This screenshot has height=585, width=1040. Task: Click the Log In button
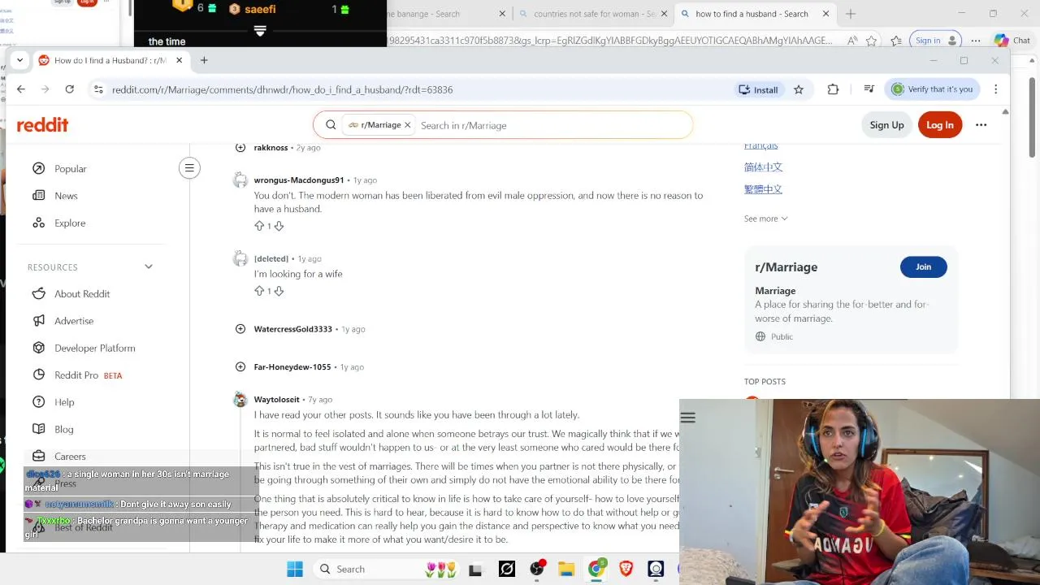940,125
